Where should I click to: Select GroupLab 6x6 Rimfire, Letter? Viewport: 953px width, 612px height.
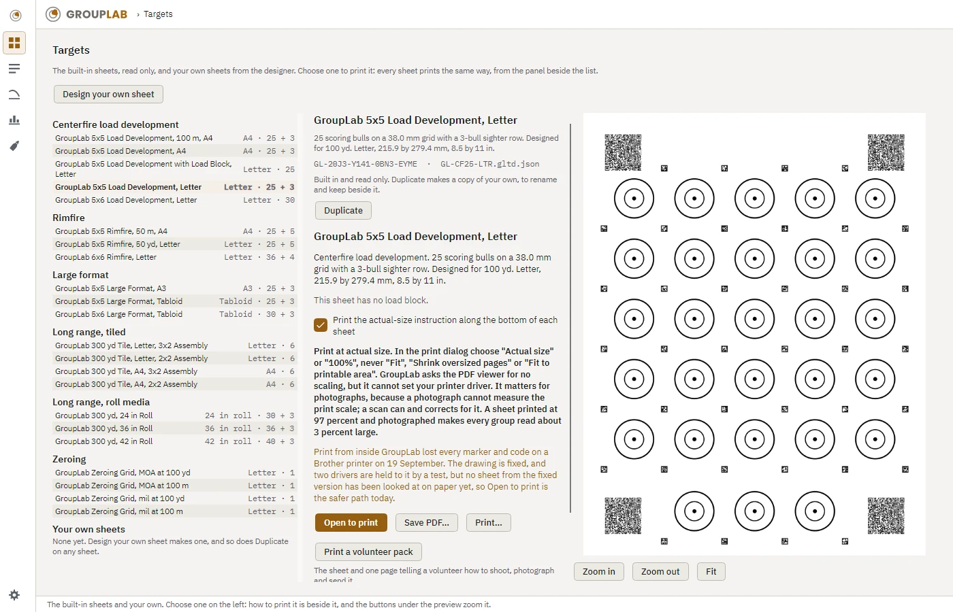click(x=175, y=257)
